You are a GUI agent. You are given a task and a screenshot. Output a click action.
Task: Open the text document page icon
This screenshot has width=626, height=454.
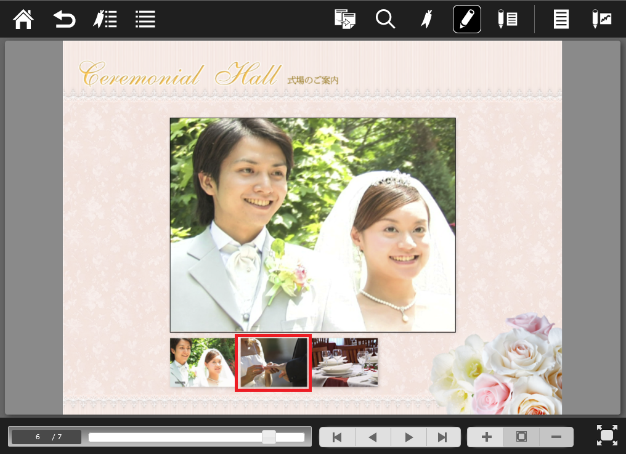(x=561, y=19)
